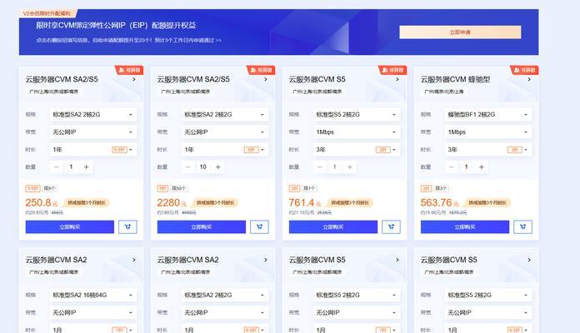Add the 563.76元 蜂驰型 server to cart
The width and height of the screenshot is (580, 333).
(x=522, y=227)
